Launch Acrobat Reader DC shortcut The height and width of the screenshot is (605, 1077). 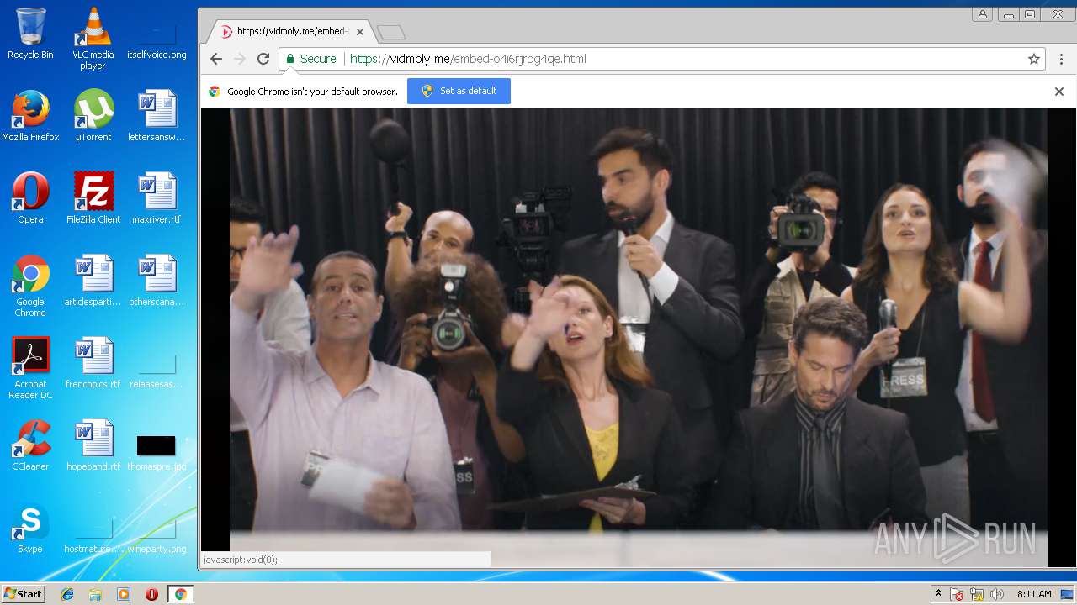(30, 368)
